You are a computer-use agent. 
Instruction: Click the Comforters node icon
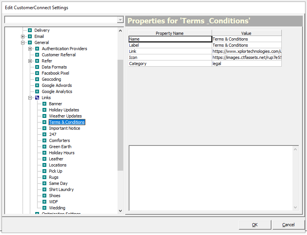coord(44,140)
